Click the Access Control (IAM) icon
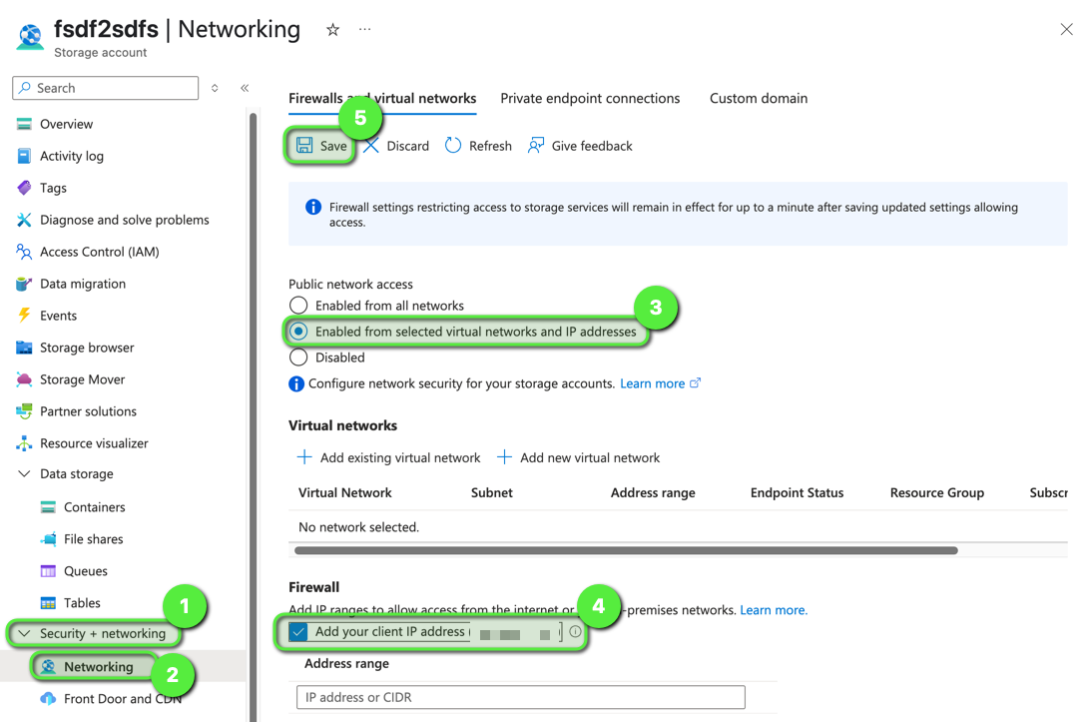This screenshot has width=1086, height=722. pos(24,252)
